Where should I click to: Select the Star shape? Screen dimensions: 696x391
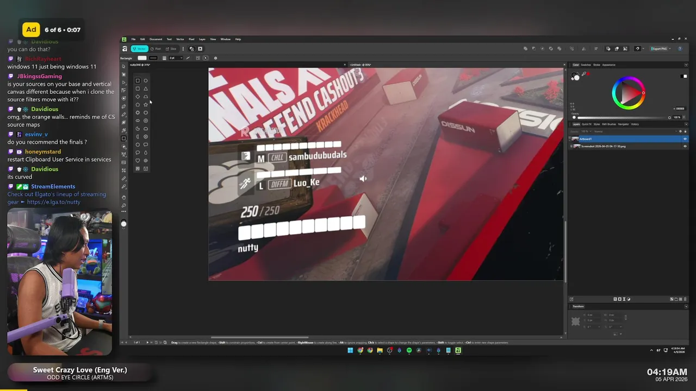point(146,105)
